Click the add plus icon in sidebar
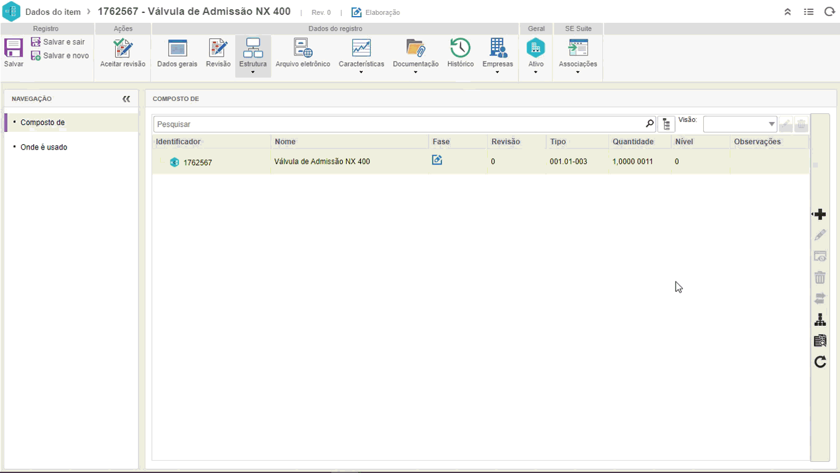Viewport: 840px width, 473px height. (x=820, y=214)
